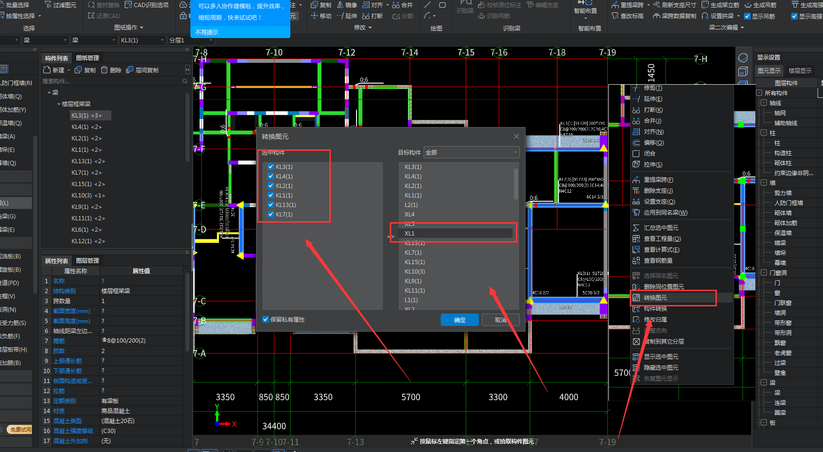Image resolution: width=823 pixels, height=452 pixels.
Task: Click the 镜像 mirror tool
Action: [x=347, y=5]
